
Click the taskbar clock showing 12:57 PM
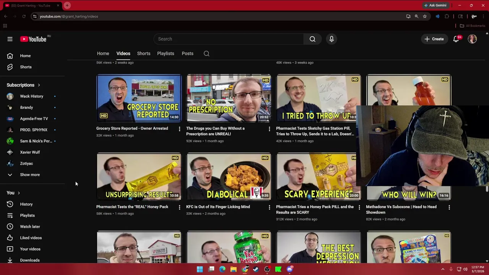pyautogui.click(x=478, y=269)
